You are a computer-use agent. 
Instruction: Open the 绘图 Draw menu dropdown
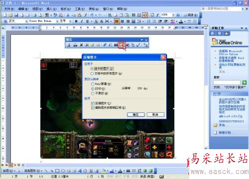coord(9,171)
